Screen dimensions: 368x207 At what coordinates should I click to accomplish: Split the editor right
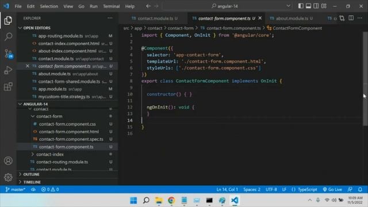[351, 18]
